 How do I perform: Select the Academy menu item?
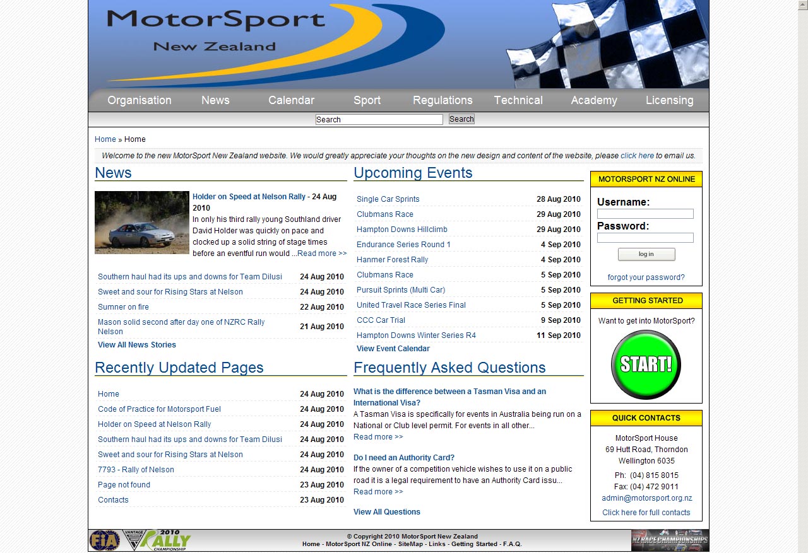click(x=594, y=100)
